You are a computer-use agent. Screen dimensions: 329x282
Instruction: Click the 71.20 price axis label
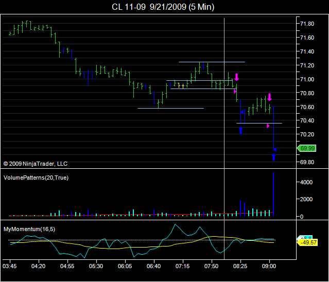click(x=307, y=65)
